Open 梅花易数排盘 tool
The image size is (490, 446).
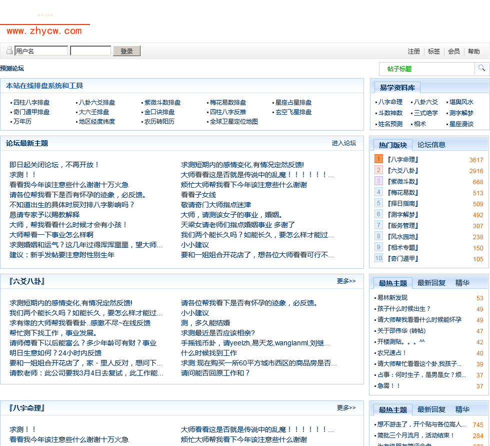[x=228, y=103]
